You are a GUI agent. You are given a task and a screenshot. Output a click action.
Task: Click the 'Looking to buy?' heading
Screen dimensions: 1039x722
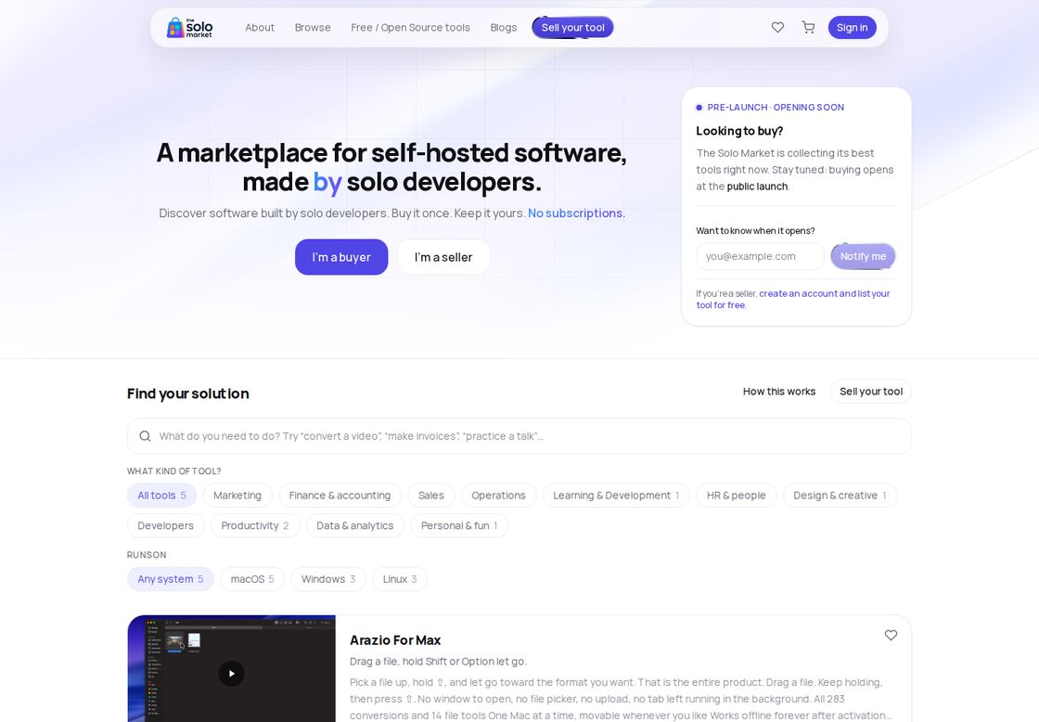[739, 131]
